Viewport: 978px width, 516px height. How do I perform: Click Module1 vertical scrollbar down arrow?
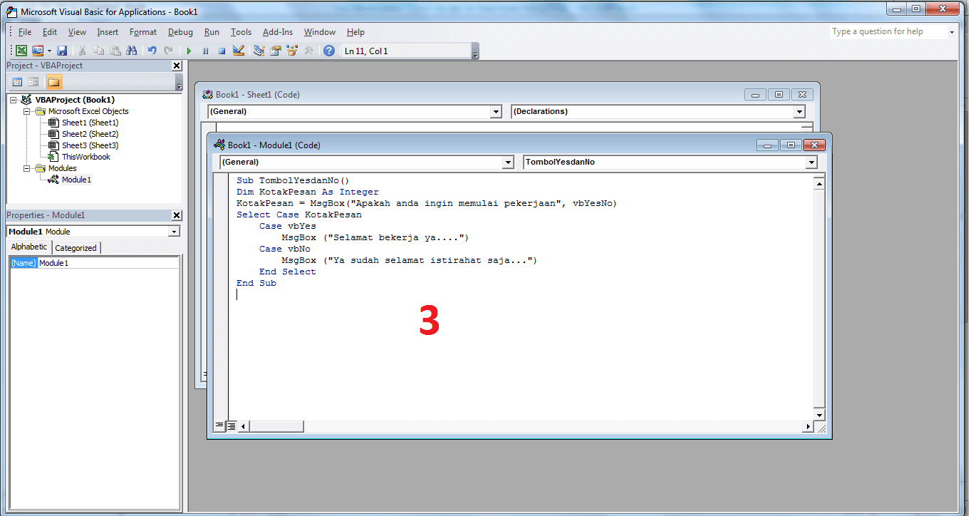tap(819, 415)
